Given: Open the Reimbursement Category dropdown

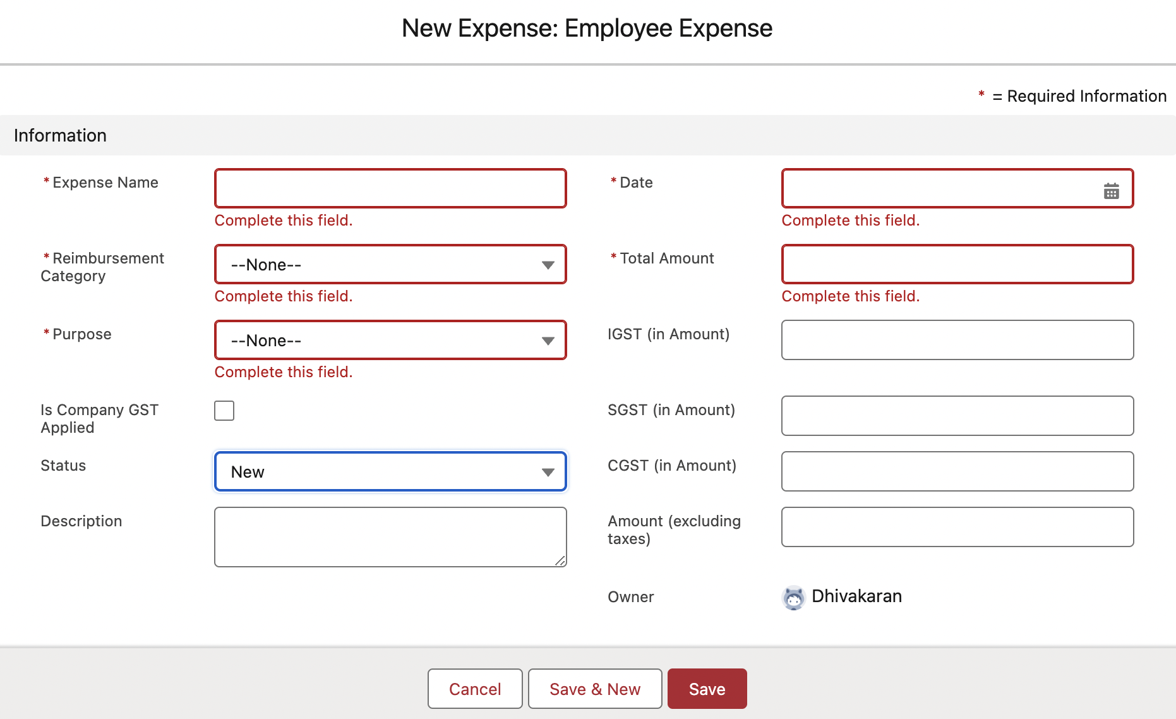Looking at the screenshot, I should 390,265.
